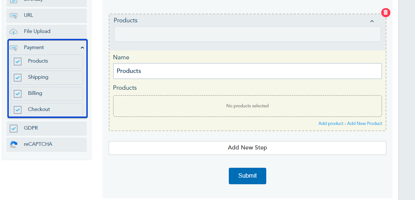Click the GDPR checkbox icon
Image resolution: width=415 pixels, height=200 pixels.
point(14,128)
